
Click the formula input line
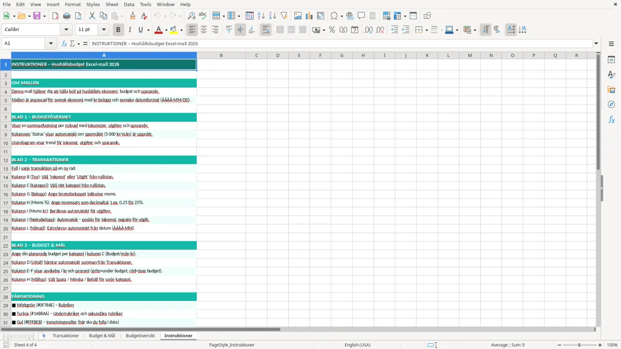point(341,43)
